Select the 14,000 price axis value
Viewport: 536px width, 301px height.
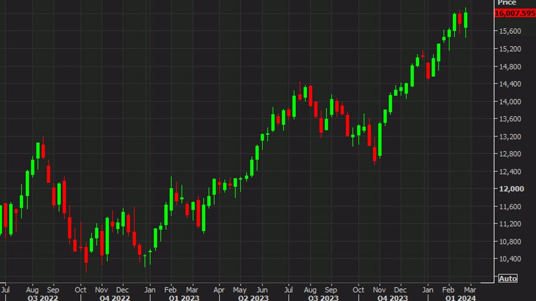pos(510,102)
